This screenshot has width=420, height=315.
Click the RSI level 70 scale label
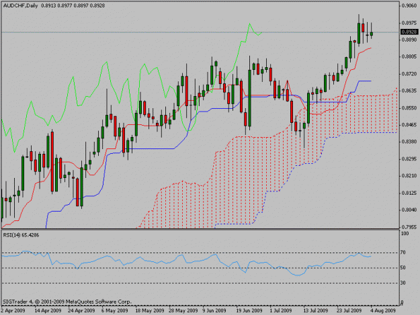403,253
